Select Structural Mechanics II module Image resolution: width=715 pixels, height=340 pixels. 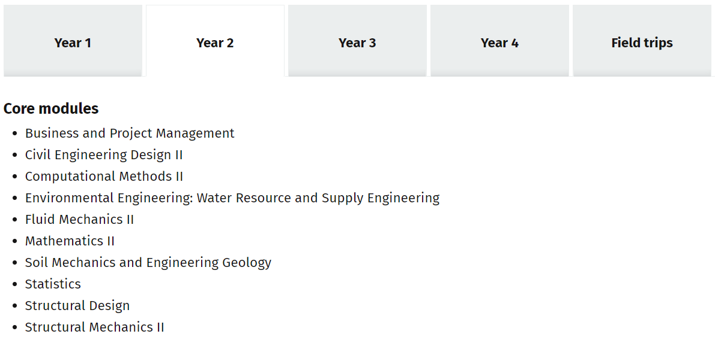tap(94, 327)
